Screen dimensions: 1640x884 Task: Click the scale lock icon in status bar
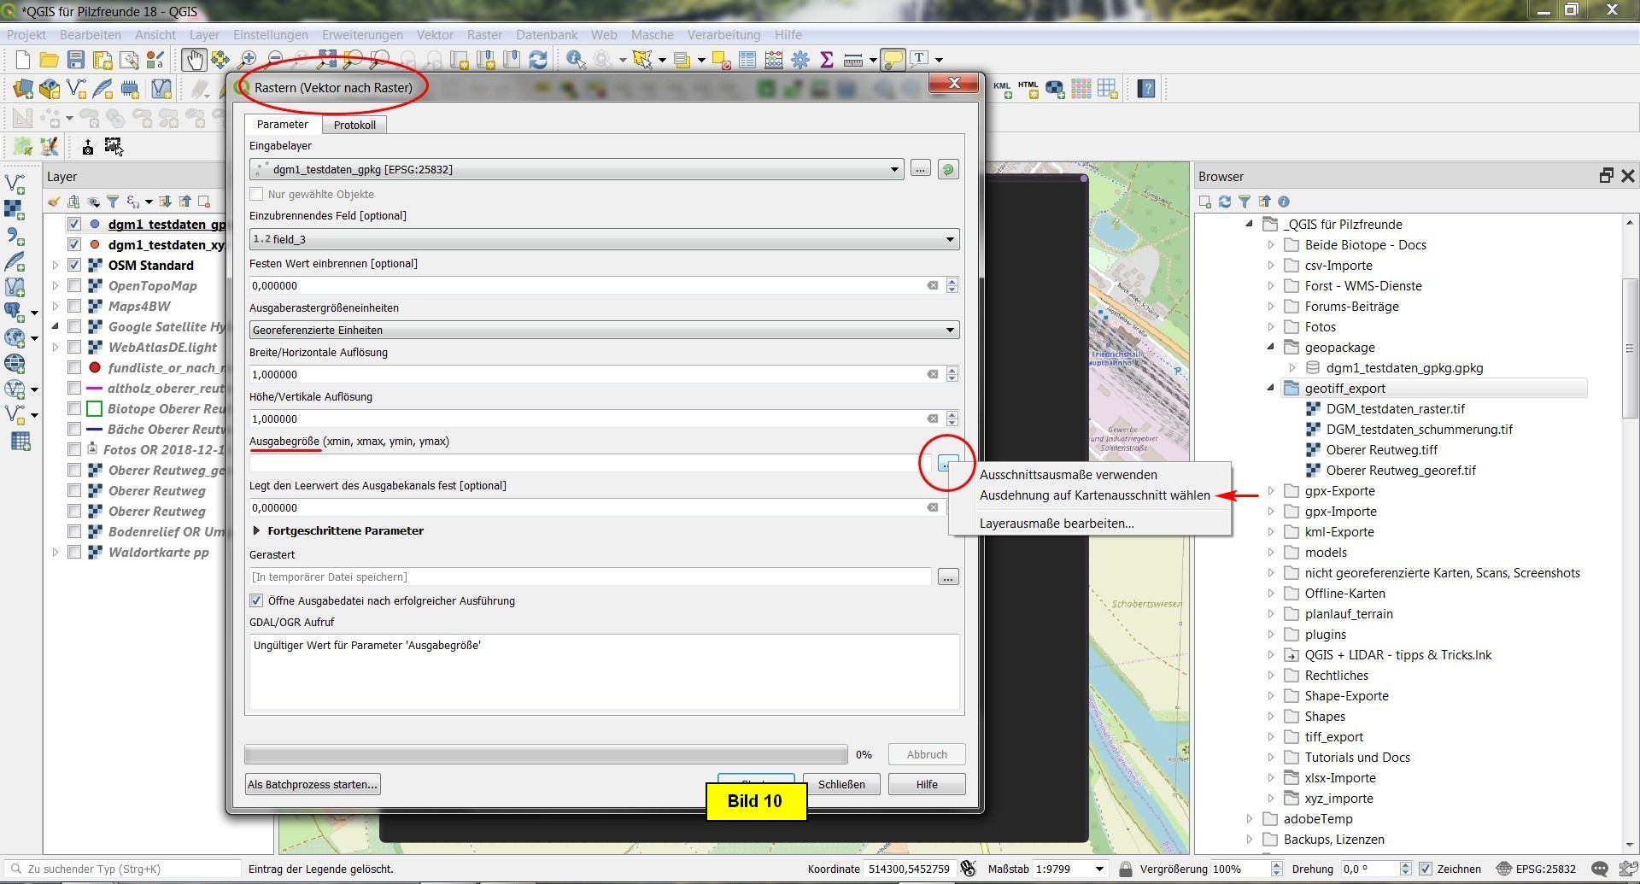point(1125,869)
